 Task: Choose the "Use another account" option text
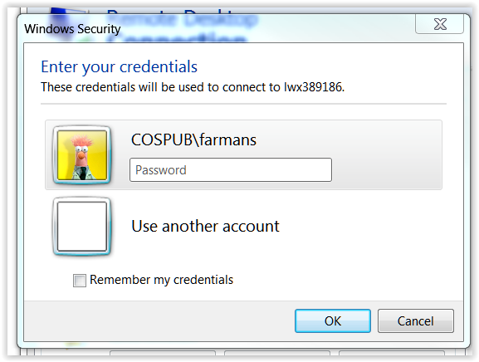(x=205, y=227)
